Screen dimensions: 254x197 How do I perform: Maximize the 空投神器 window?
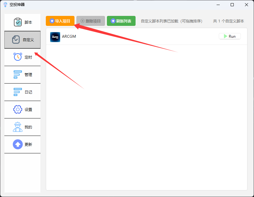pos(232,5)
